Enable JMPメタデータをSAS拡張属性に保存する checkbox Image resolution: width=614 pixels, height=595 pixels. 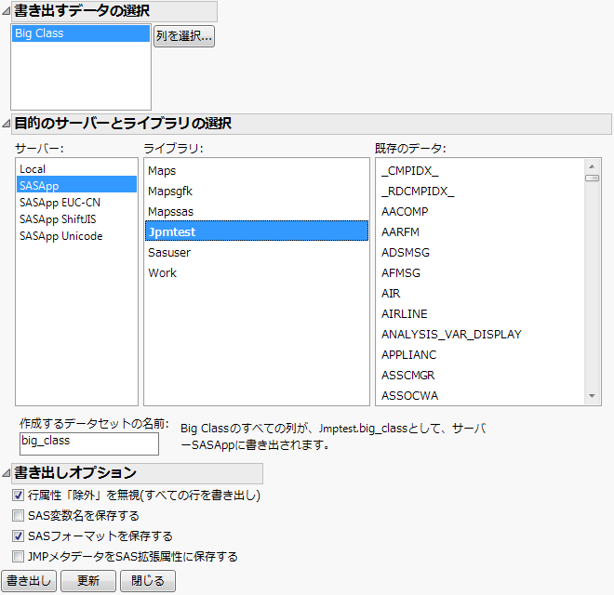pyautogui.click(x=18, y=557)
